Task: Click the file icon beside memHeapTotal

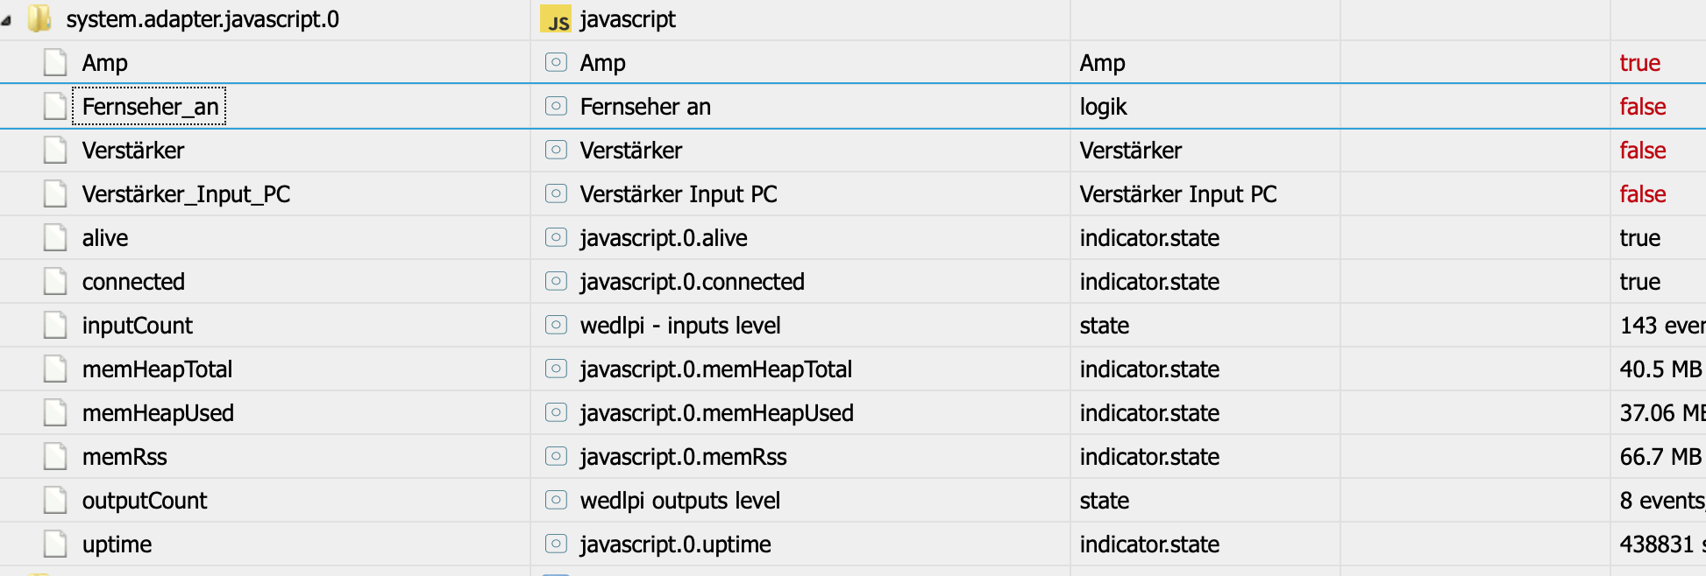Action: pos(55,369)
